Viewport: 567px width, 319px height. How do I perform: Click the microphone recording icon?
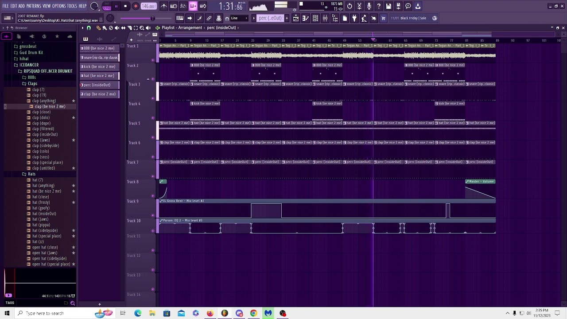[369, 6]
